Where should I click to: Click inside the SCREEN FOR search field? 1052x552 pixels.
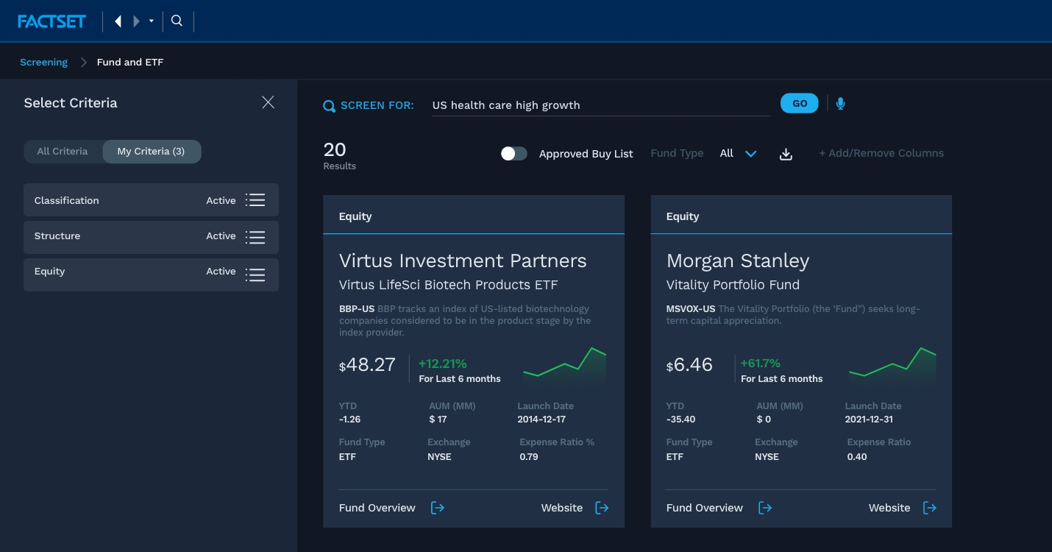point(600,105)
